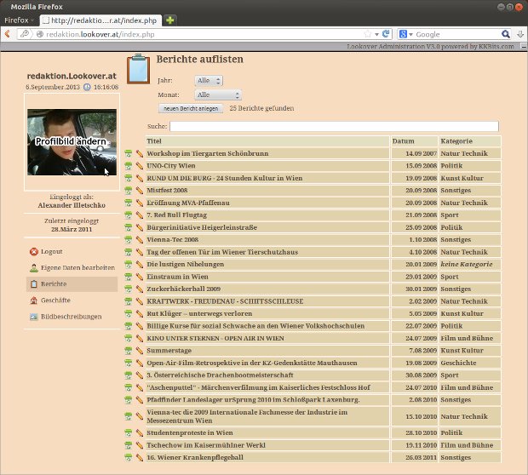The image size is (528, 475).
Task: Click the 25 Berichte gefunden text
Action: (x=261, y=108)
